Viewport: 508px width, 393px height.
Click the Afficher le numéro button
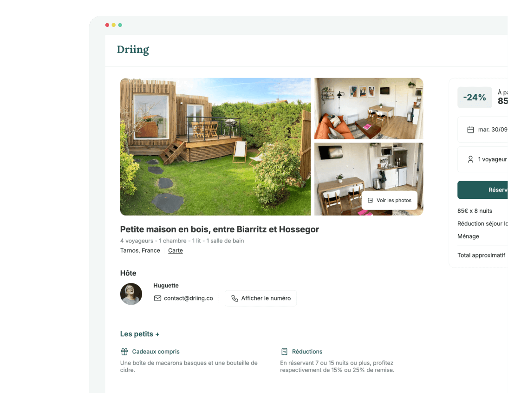(x=261, y=298)
